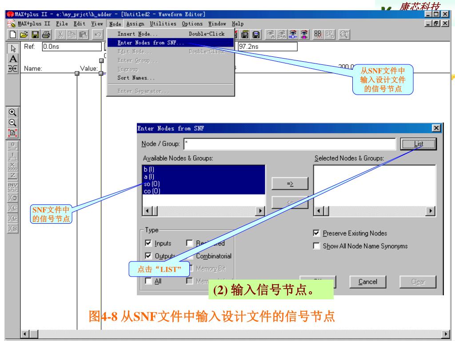The image size is (455, 341).
Task: Click the overwrite clock icon
Action: click(12, 198)
